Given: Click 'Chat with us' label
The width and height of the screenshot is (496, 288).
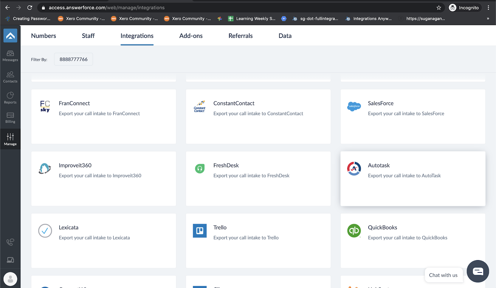Looking at the screenshot, I should tap(443, 275).
